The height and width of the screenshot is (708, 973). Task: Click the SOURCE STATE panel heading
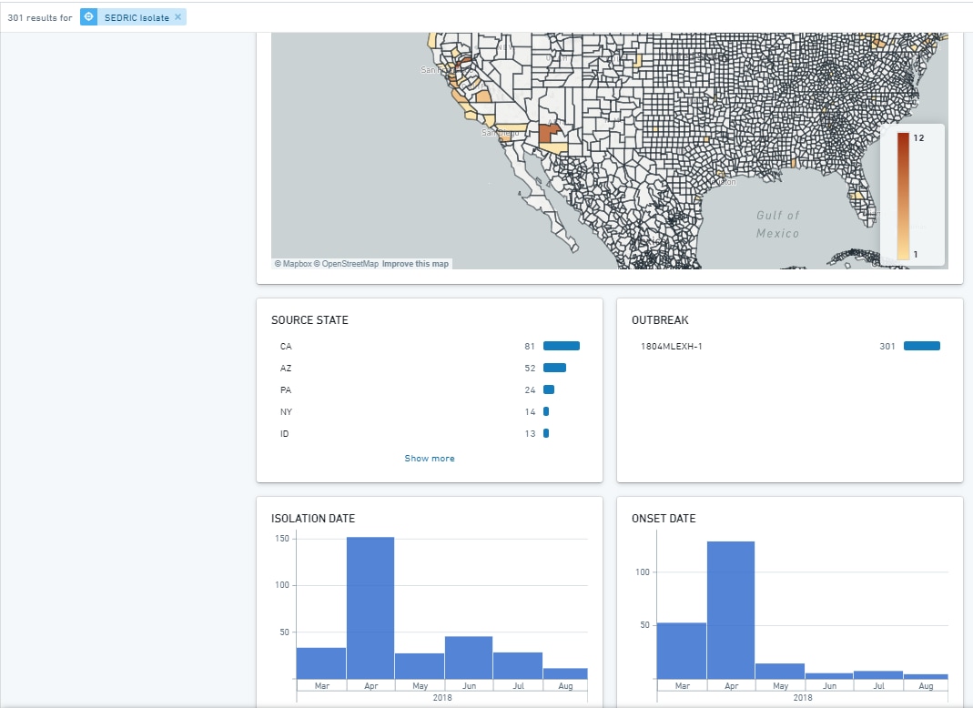pyautogui.click(x=309, y=320)
